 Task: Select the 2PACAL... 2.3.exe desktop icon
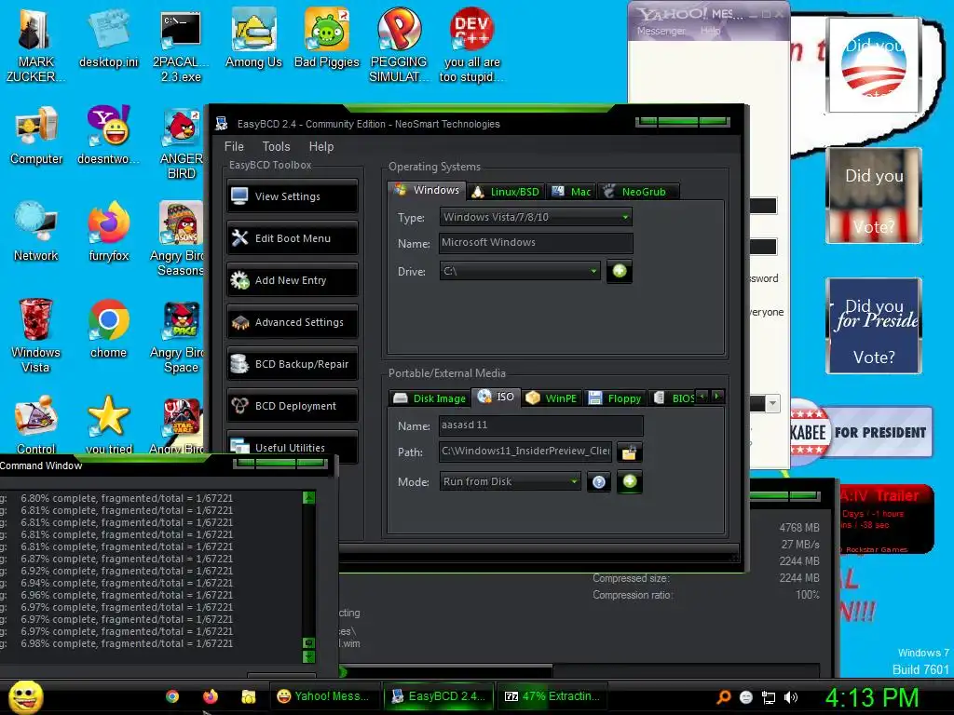[181, 45]
